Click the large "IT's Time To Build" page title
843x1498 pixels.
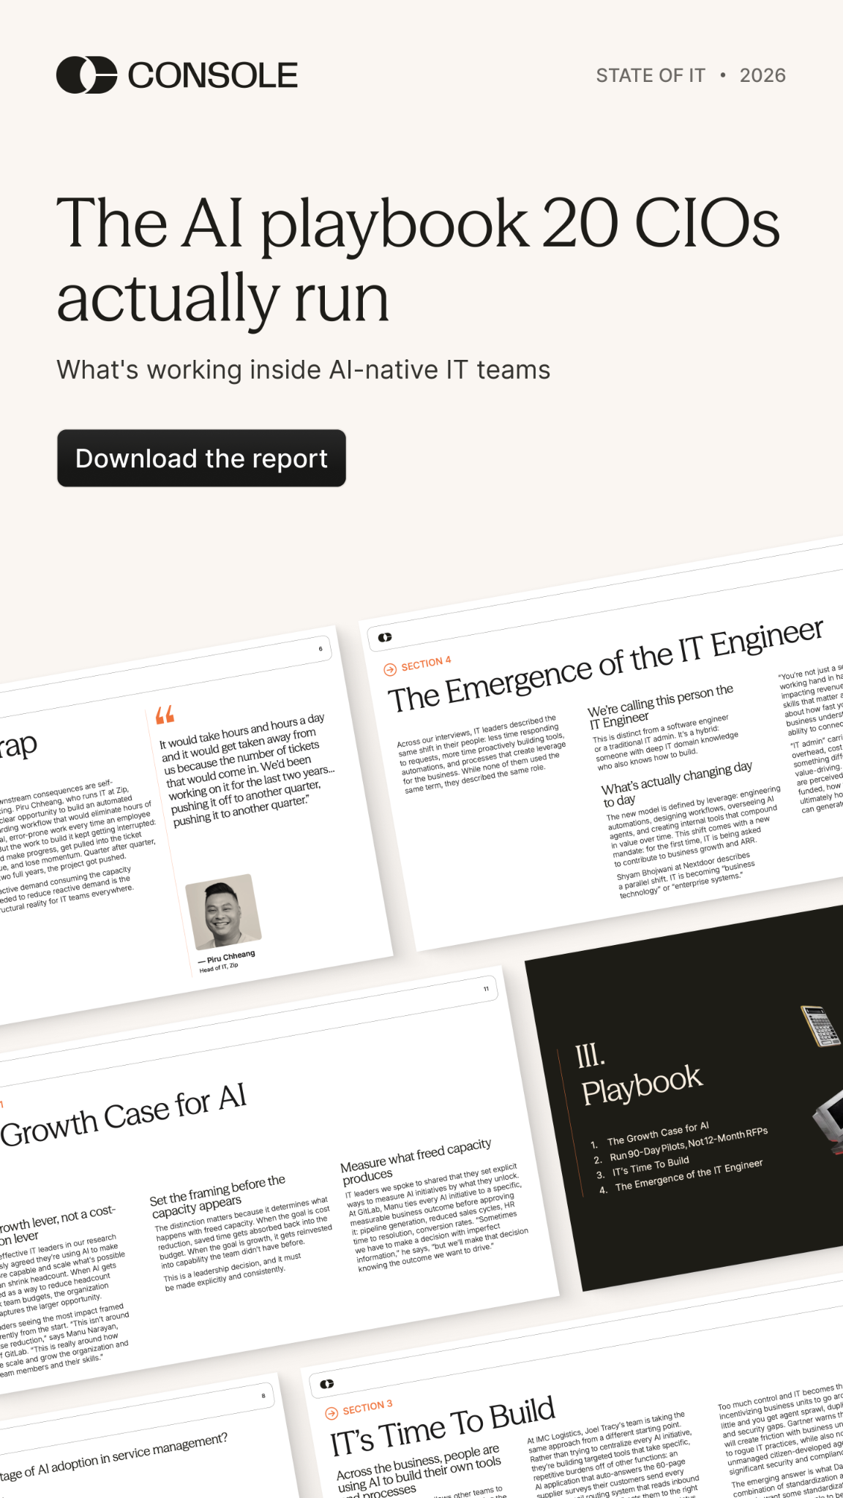pos(443,1426)
